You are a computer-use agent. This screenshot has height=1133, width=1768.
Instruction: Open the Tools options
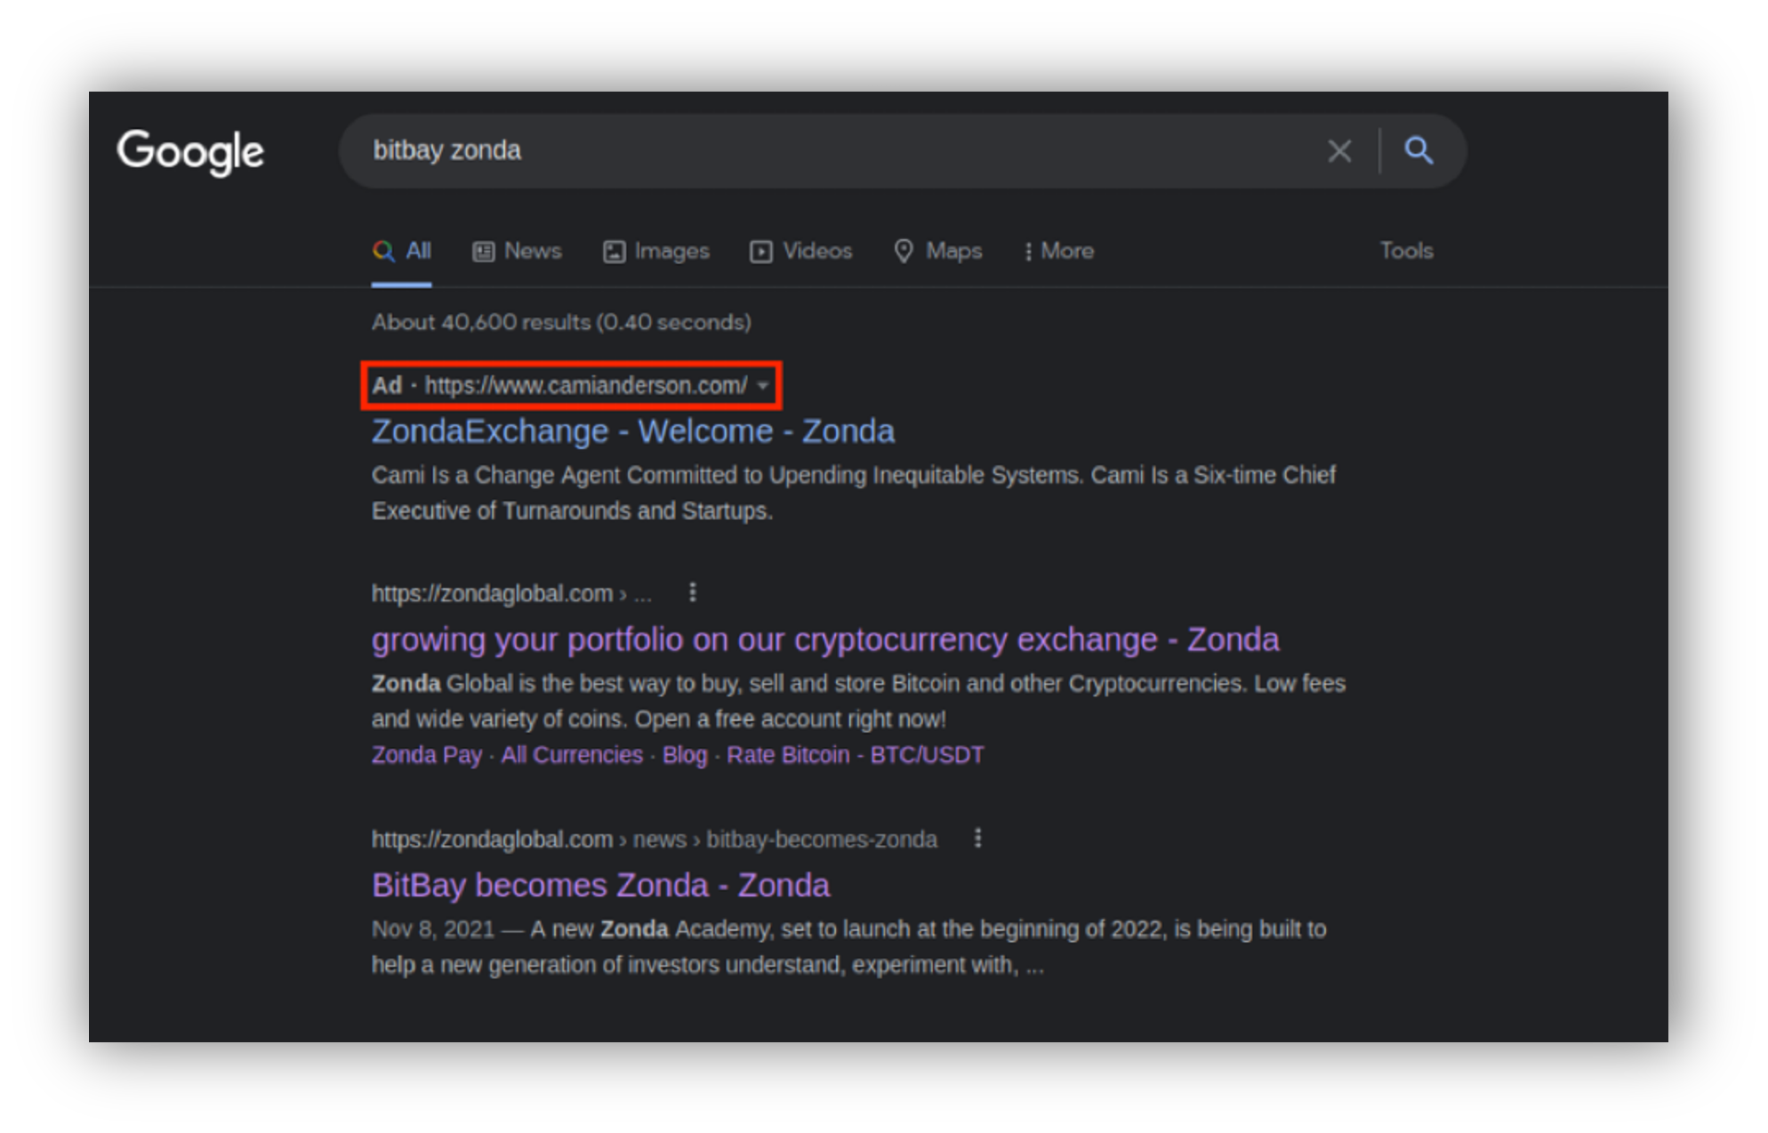click(x=1406, y=252)
